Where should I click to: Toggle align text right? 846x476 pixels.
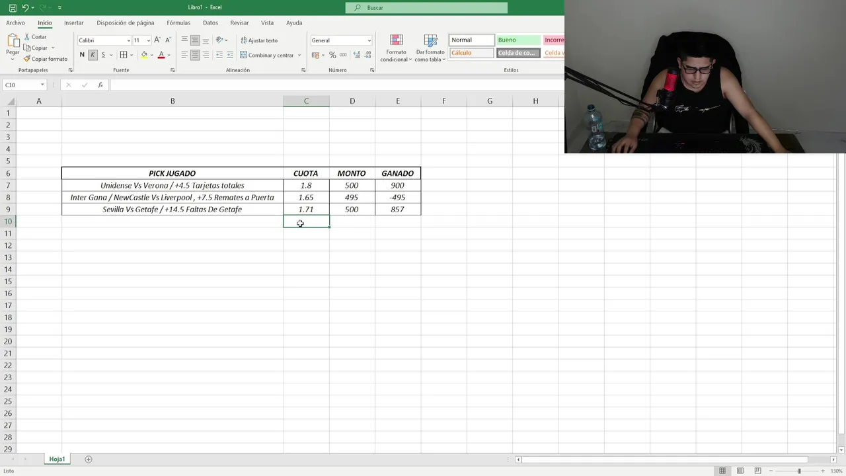(x=206, y=55)
